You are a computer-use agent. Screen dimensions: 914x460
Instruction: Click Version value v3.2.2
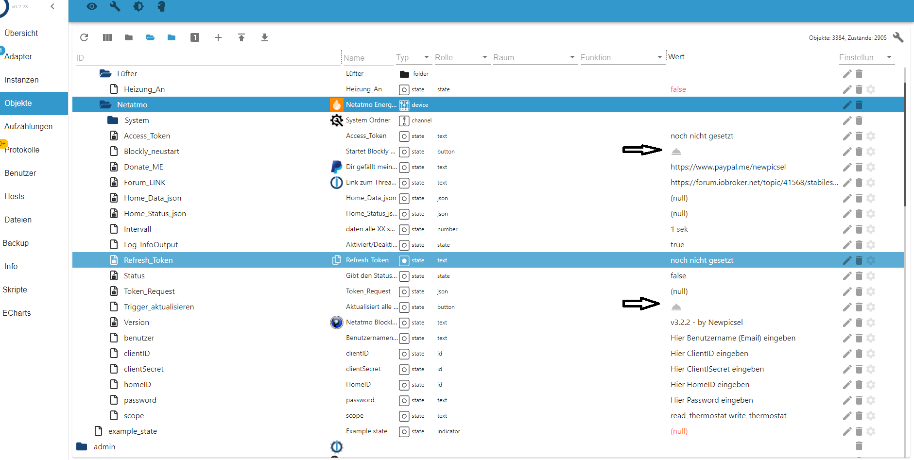(707, 323)
